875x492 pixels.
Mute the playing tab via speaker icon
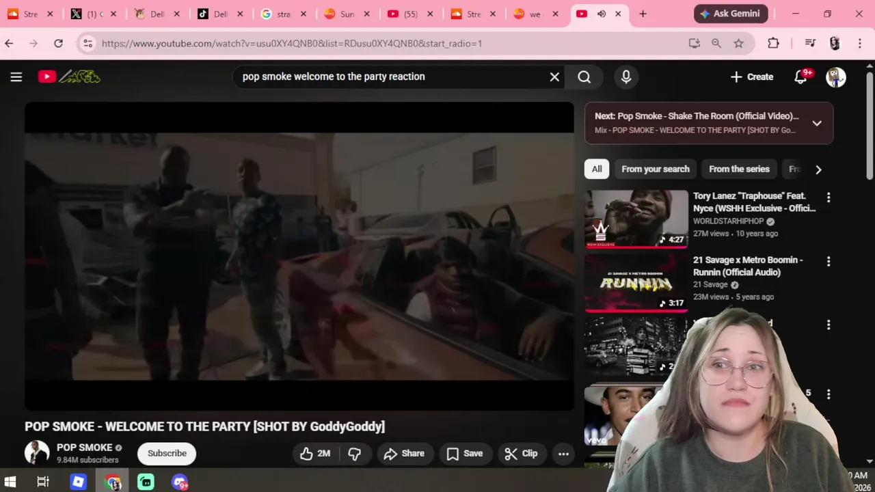[x=602, y=14]
